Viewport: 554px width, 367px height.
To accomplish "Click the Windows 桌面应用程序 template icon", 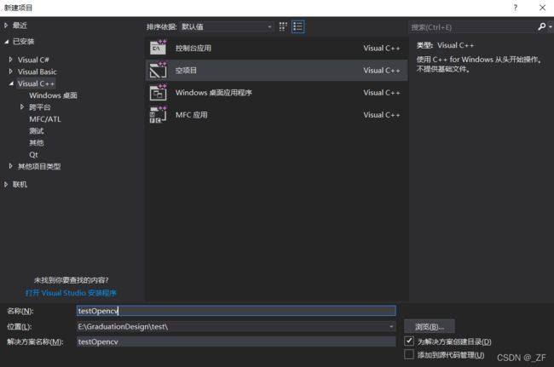I will 158,93.
